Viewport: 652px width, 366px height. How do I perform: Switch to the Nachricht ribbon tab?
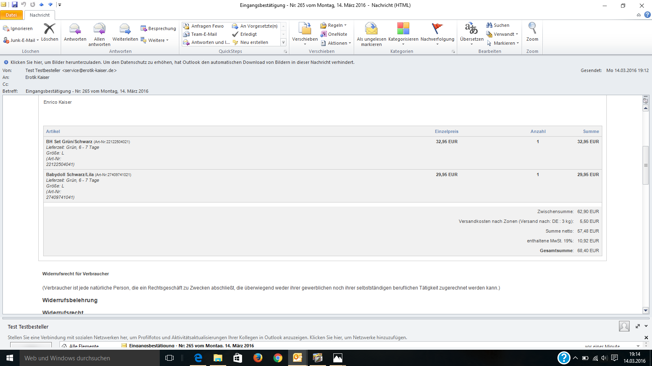[x=40, y=15]
